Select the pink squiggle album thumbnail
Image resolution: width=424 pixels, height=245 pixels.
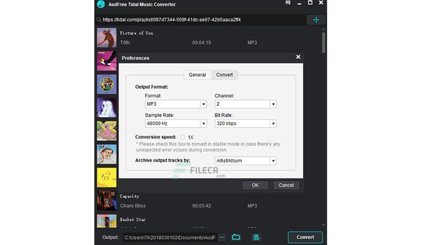107,131
